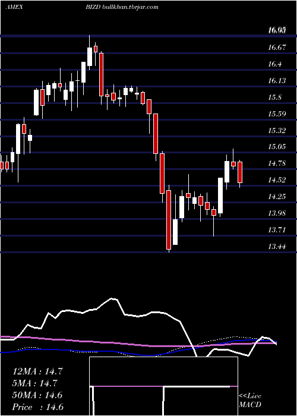Click the 15.32 price axis label
This screenshot has height=416, width=297.
[x=277, y=131]
